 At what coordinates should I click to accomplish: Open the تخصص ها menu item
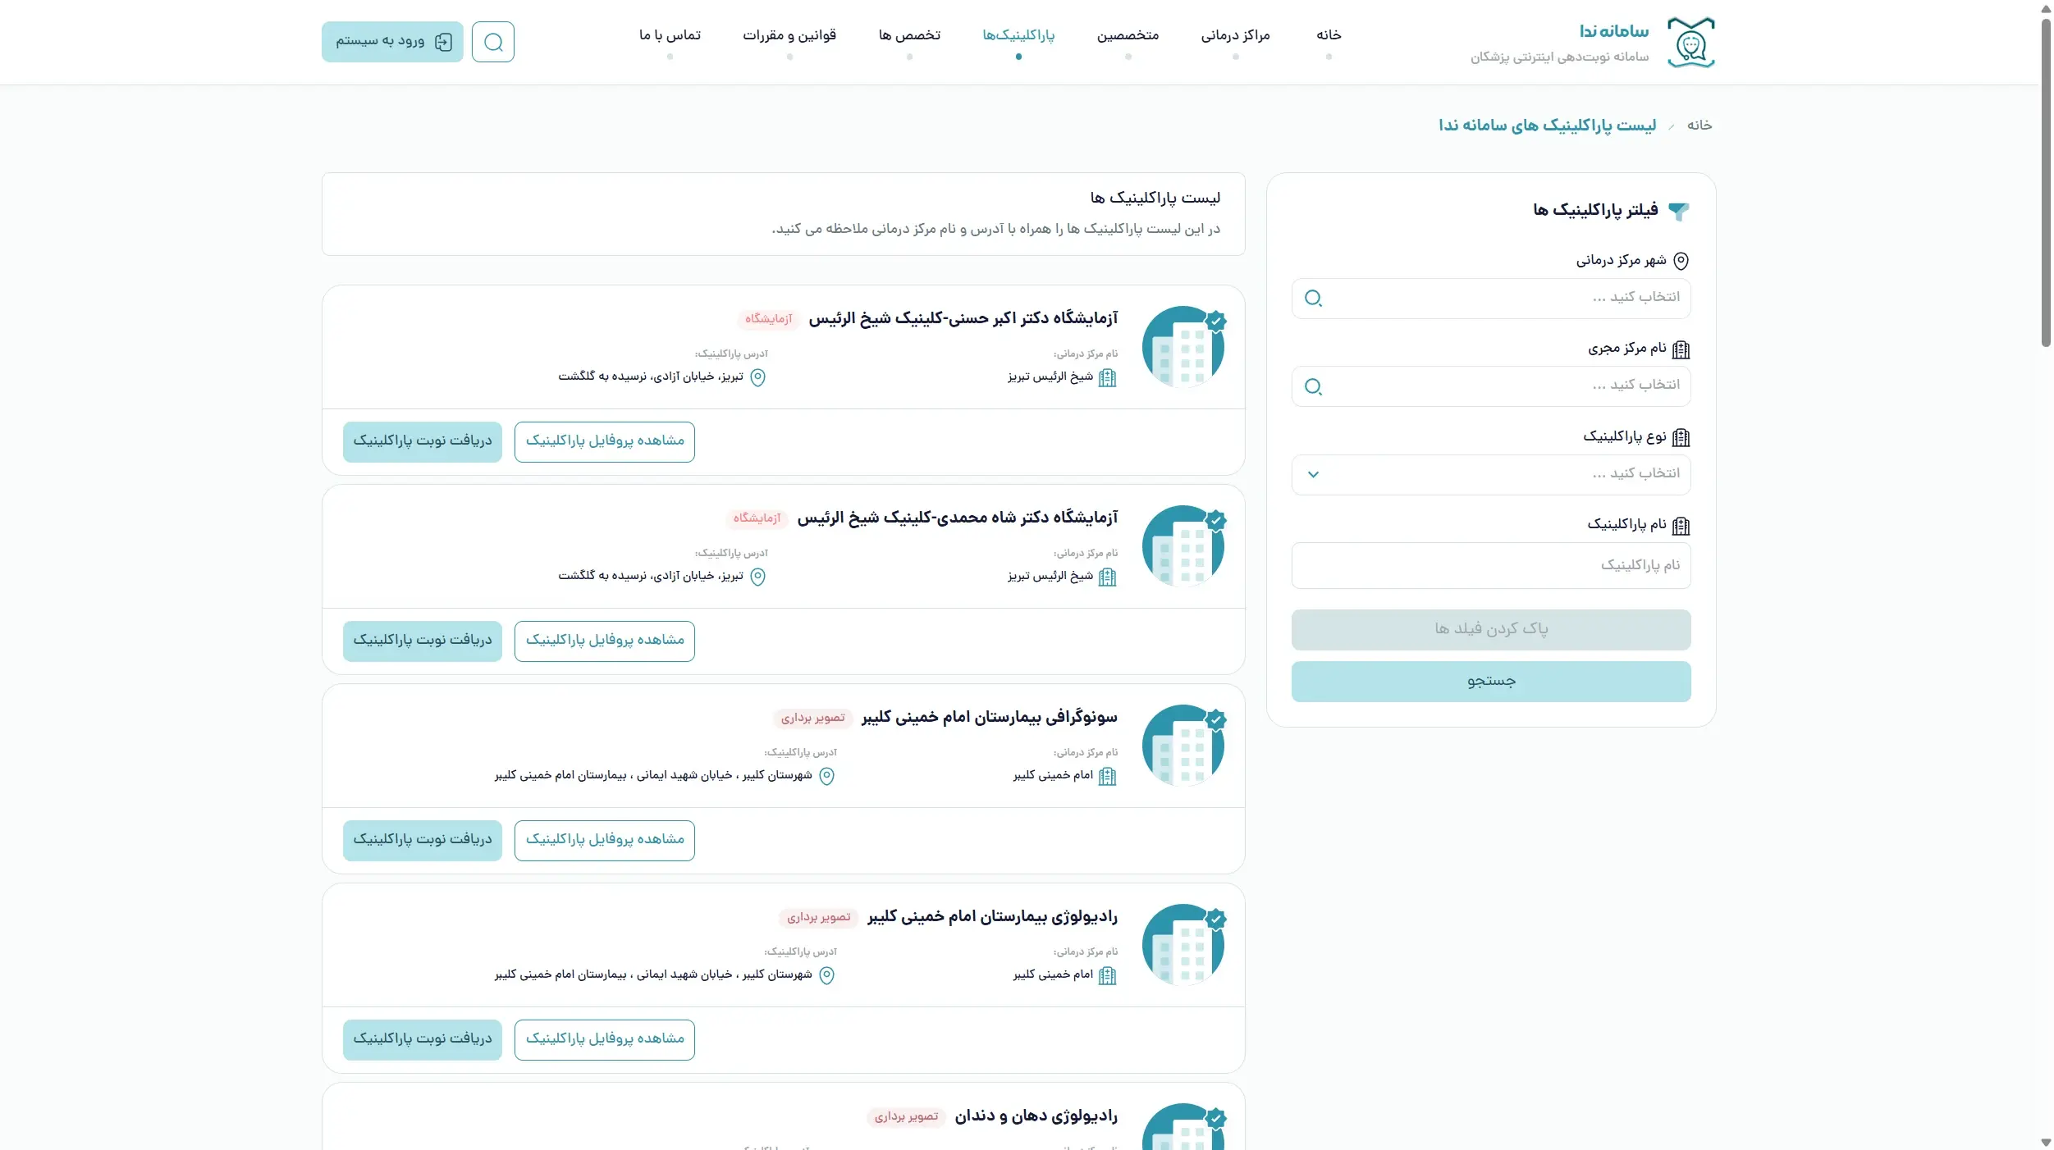pyautogui.click(x=909, y=35)
